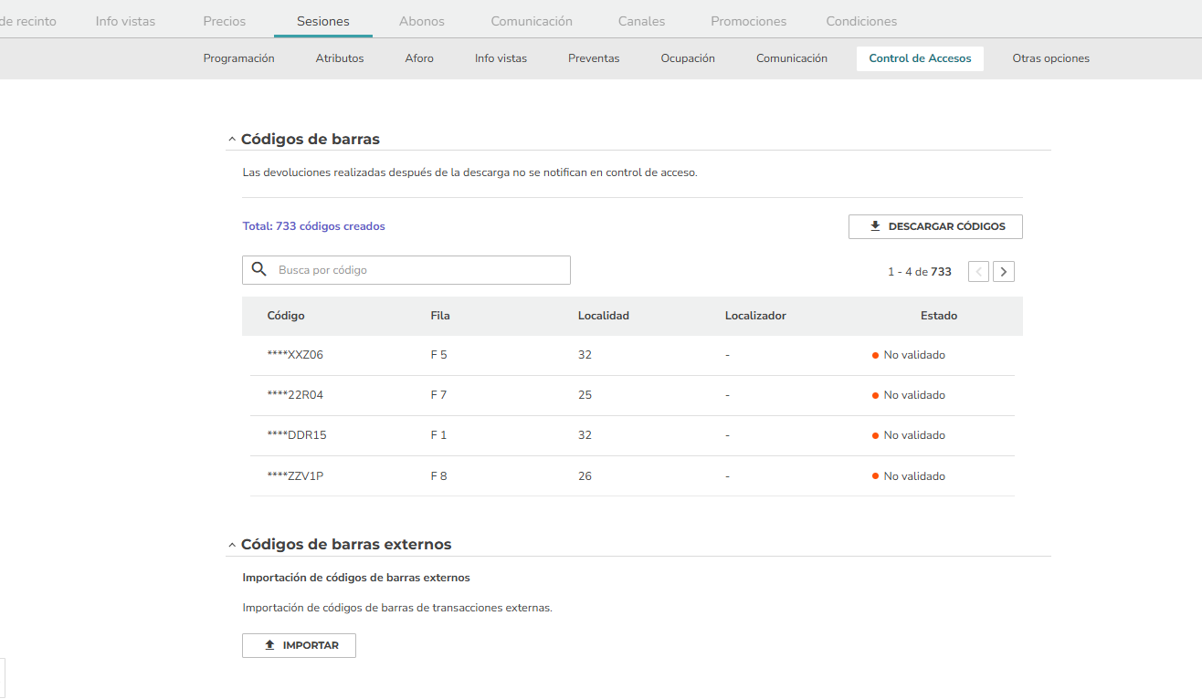Import external barcodes

(x=299, y=645)
